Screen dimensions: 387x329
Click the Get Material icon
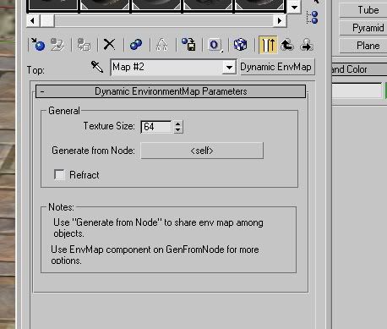pyautogui.click(x=38, y=45)
